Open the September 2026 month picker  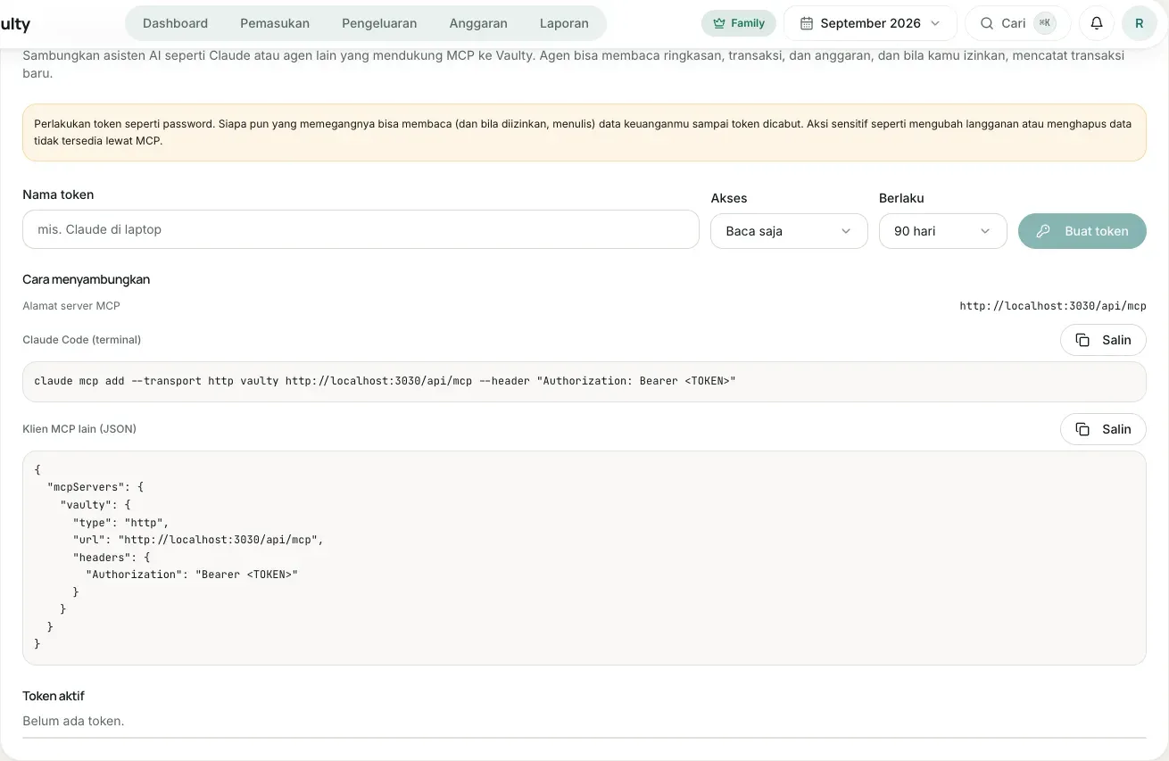pos(870,23)
